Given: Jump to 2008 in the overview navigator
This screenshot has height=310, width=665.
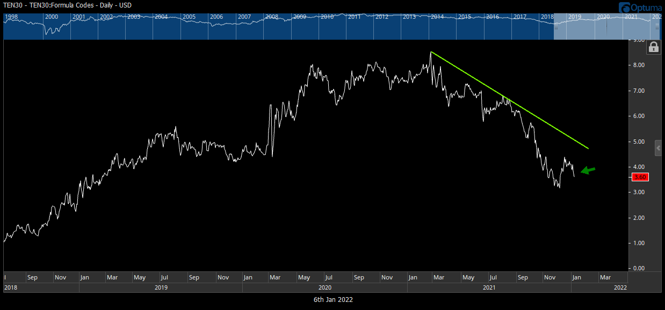Looking at the screenshot, I should tap(272, 17).
